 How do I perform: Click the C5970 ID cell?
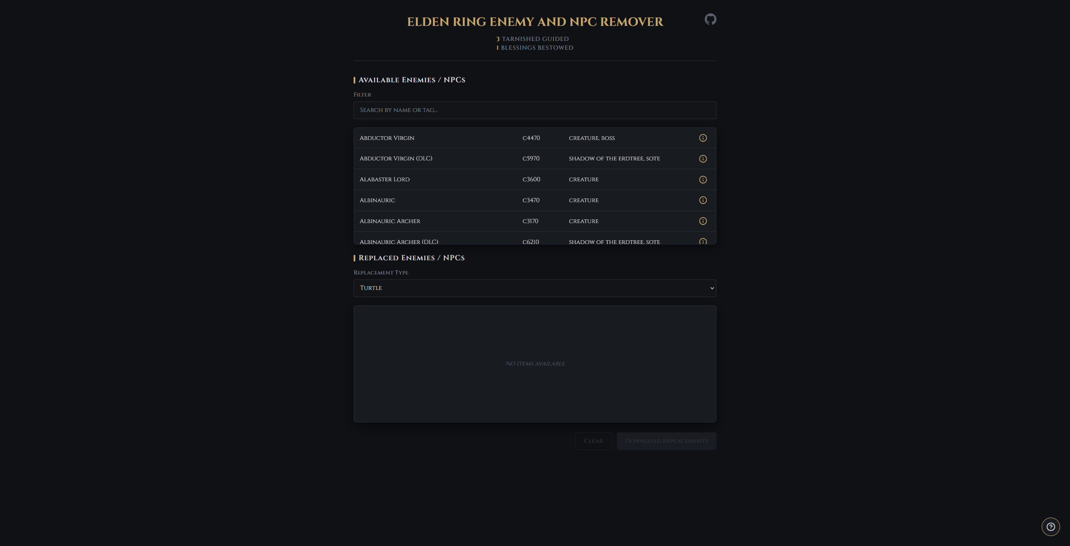[531, 159]
